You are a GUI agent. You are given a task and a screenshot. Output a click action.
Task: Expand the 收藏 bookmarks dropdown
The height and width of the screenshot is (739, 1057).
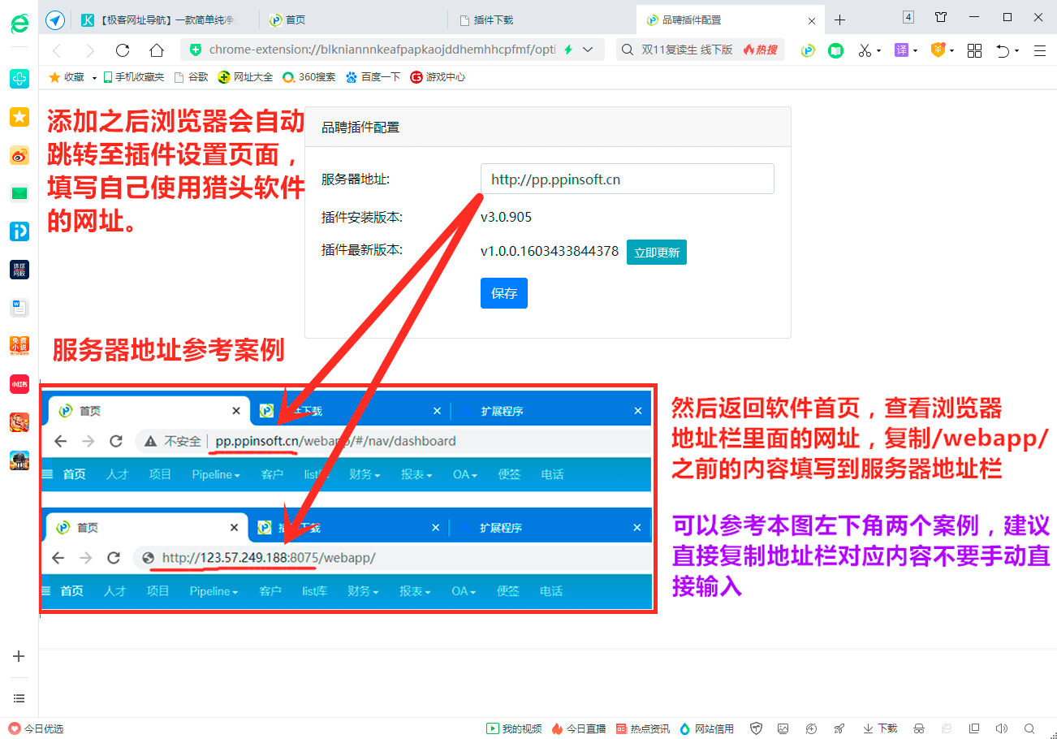92,77
